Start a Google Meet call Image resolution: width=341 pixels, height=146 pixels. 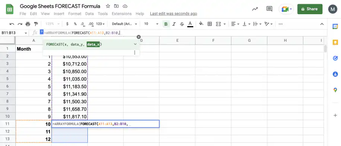(x=286, y=9)
